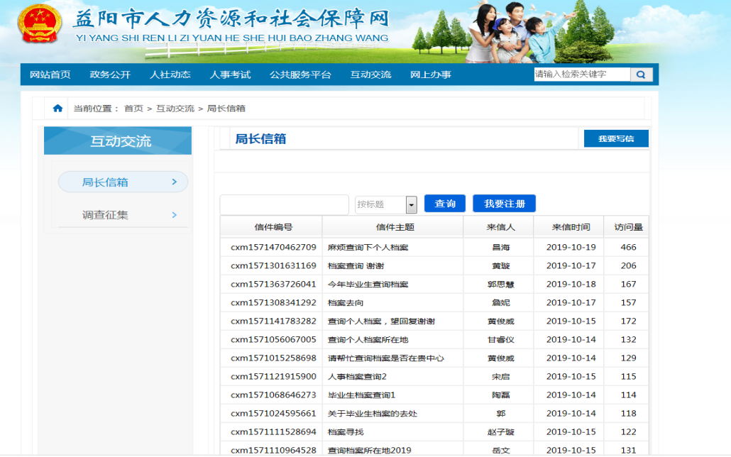The image size is (731, 457).
Task: Click the arrow beside 局长信箱 sidebar item
Action: tap(174, 182)
